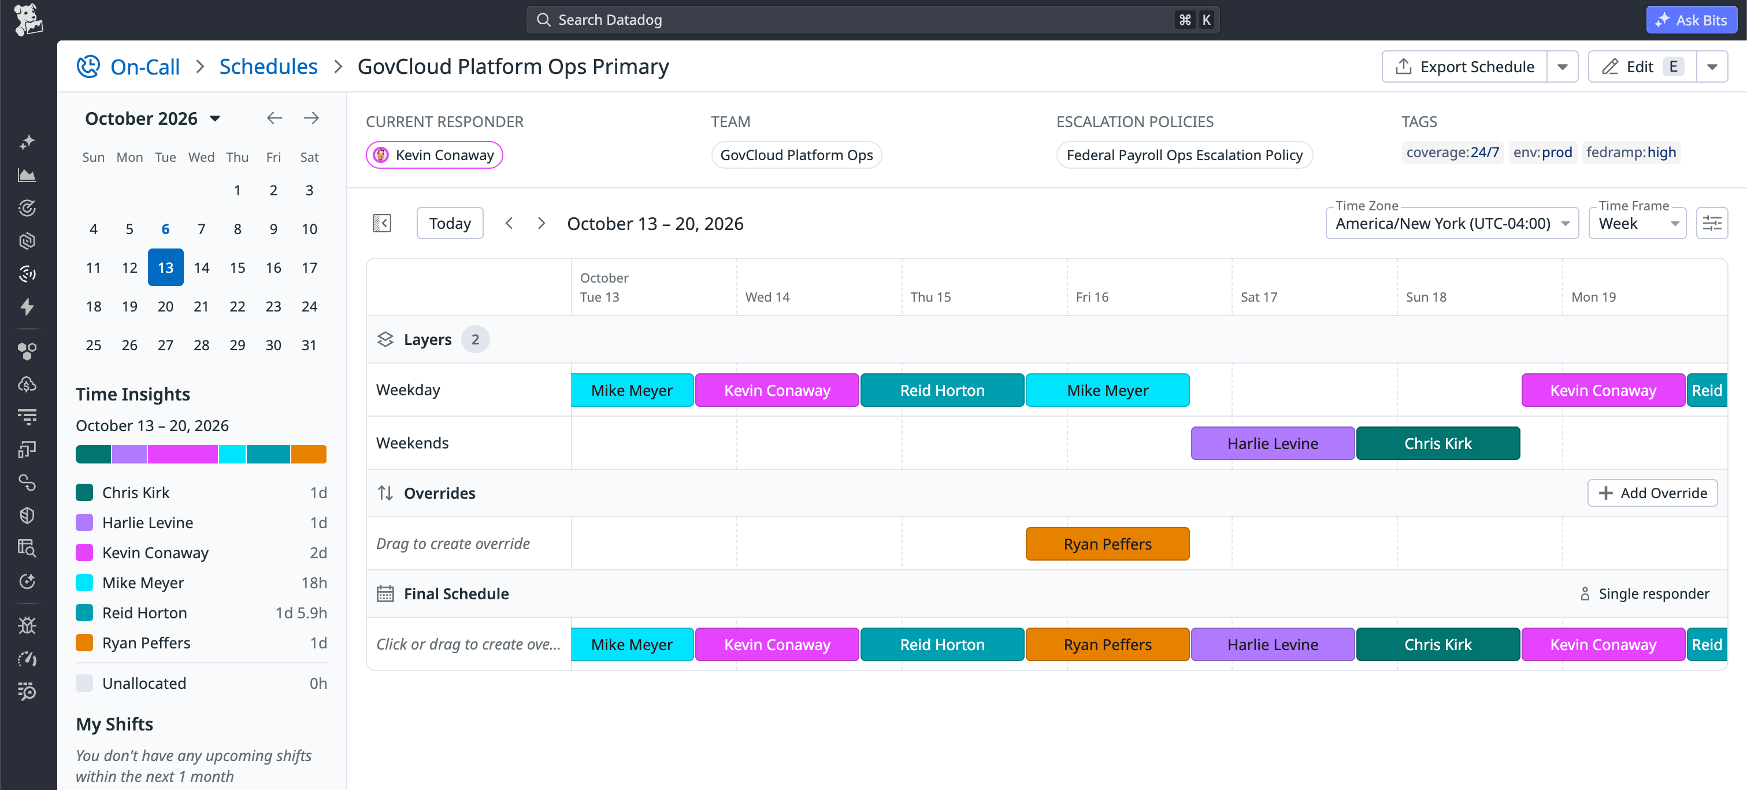1747x790 pixels.
Task: Open schedule display settings sliders icon
Action: (x=1712, y=223)
